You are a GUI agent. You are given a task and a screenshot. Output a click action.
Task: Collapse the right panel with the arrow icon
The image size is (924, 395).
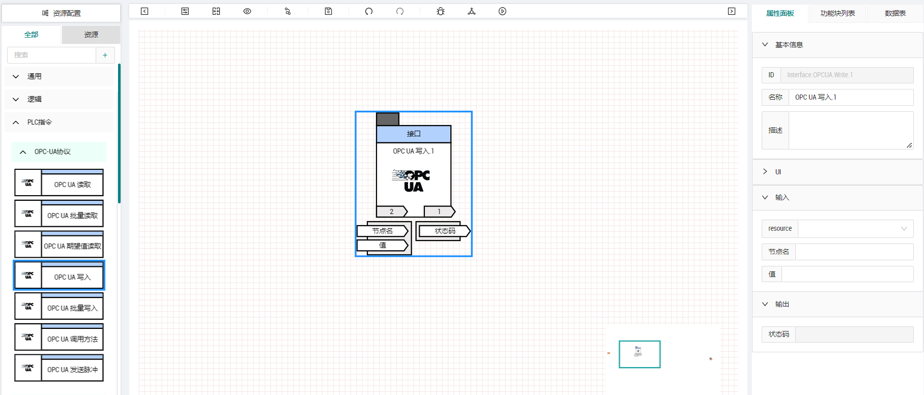click(x=732, y=11)
